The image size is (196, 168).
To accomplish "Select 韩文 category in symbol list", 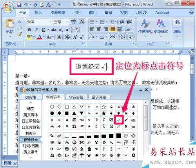I will tap(31, 108).
